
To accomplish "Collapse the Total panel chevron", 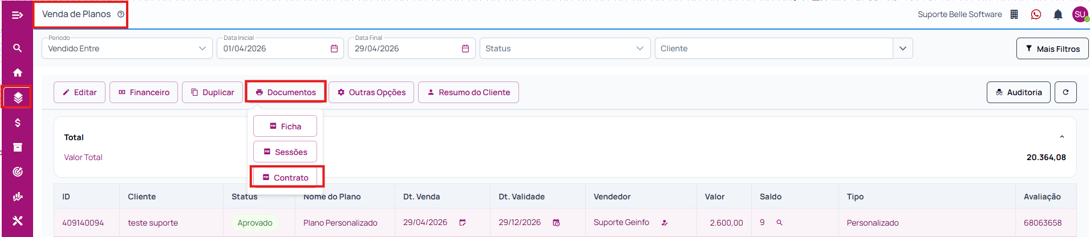I will coord(1061,137).
